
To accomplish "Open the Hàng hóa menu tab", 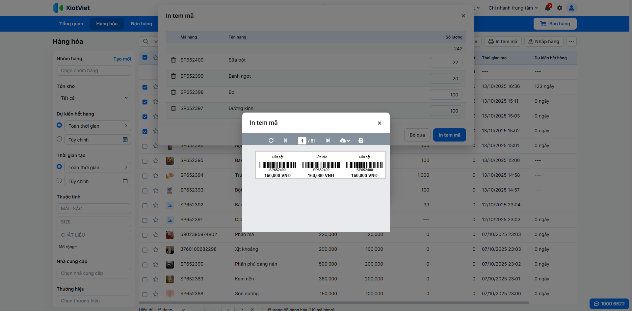I will (x=107, y=24).
